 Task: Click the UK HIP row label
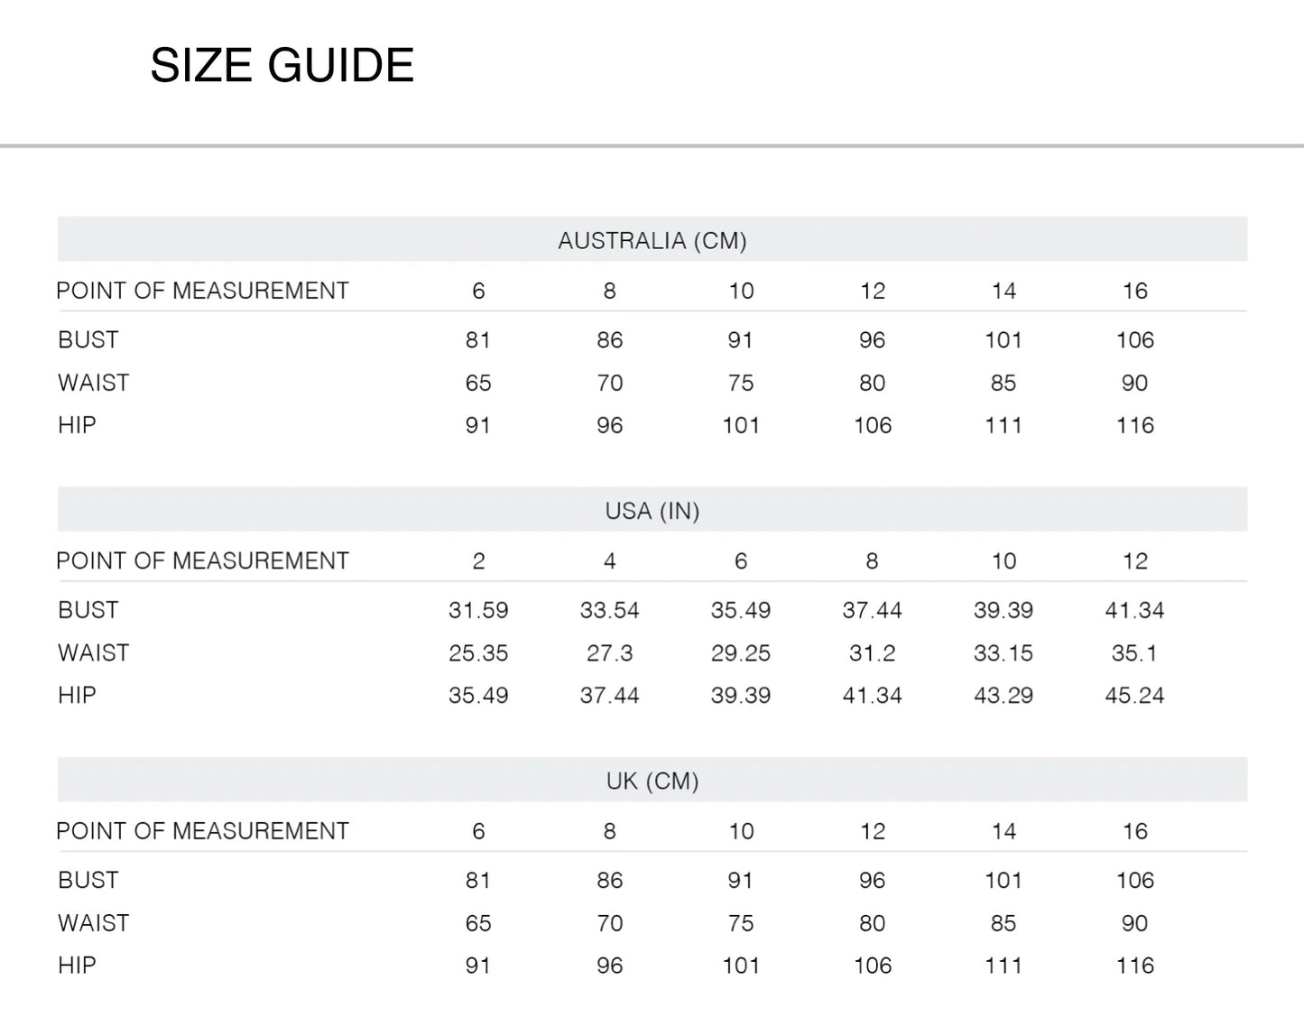coord(77,966)
